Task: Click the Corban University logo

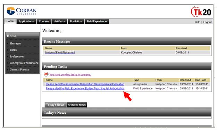Action: (x=22, y=11)
